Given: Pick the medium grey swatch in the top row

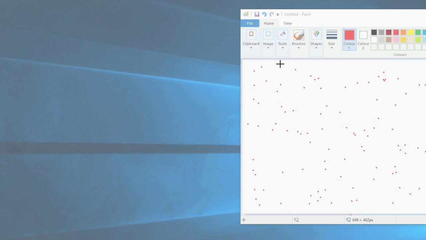Looking at the screenshot, I should [x=381, y=32].
